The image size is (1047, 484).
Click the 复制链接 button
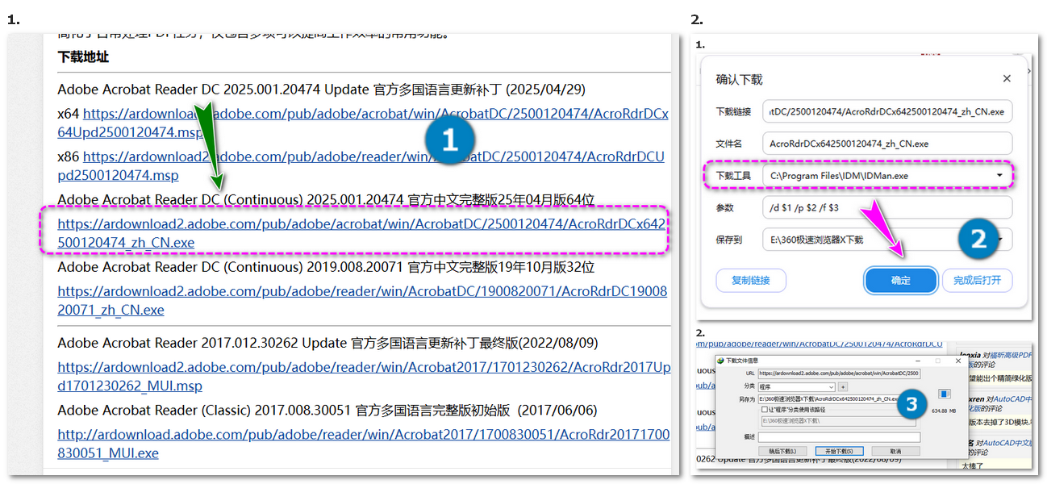pyautogui.click(x=751, y=281)
